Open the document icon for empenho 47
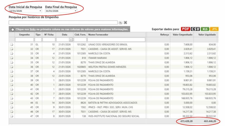Screen dimensions: 225x126 pos(12,116)
